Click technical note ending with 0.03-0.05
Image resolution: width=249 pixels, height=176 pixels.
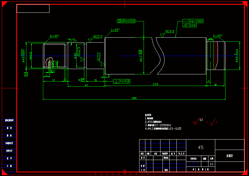coord(163,129)
